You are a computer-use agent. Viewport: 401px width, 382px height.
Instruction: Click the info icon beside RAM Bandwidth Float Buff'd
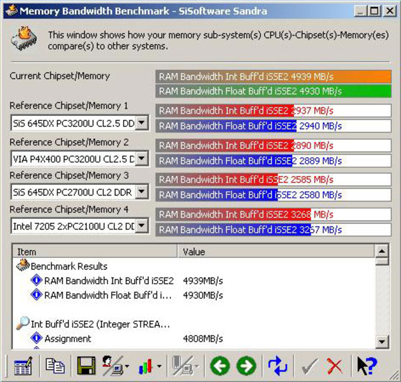(x=37, y=295)
